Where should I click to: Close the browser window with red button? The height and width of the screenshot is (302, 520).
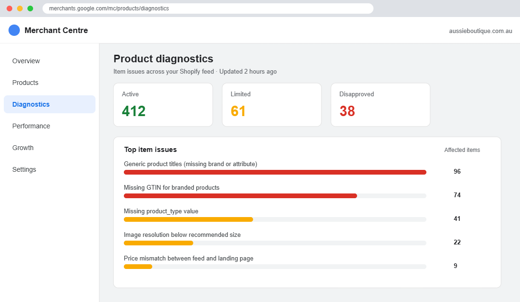[x=9, y=8]
